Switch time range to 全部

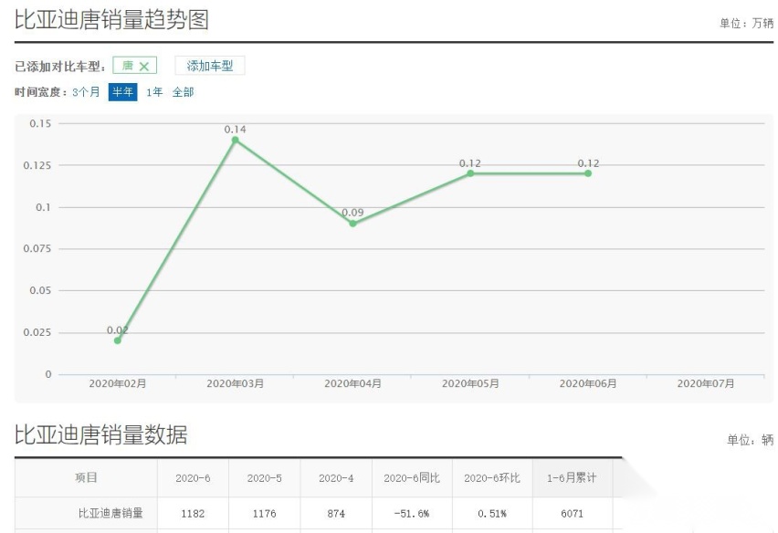point(183,92)
